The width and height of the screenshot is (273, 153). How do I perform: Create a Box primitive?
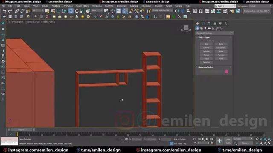coord(206,44)
